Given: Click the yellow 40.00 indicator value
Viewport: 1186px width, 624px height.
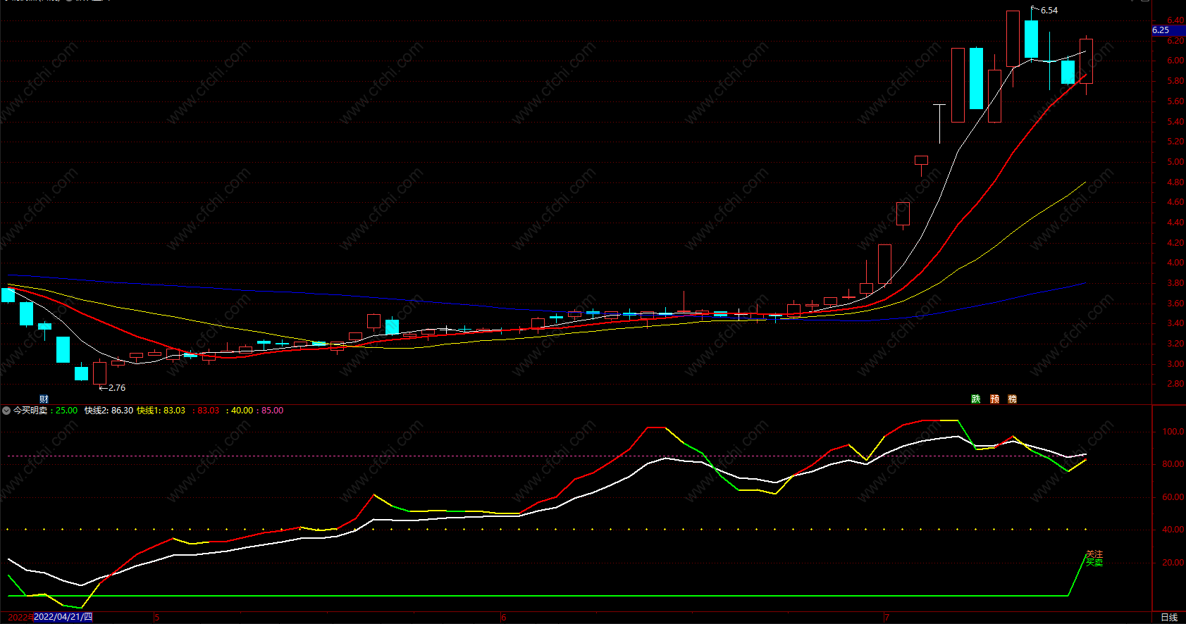Looking at the screenshot, I should pos(242,411).
